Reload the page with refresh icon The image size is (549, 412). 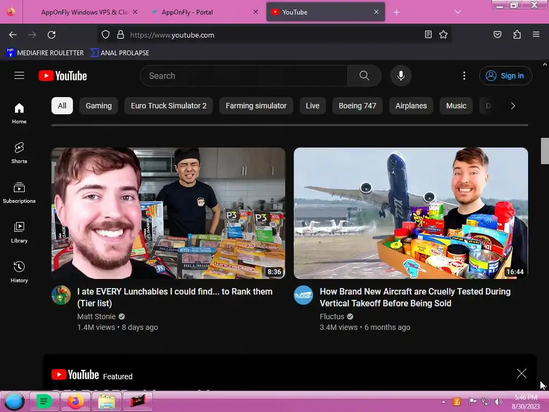click(51, 35)
